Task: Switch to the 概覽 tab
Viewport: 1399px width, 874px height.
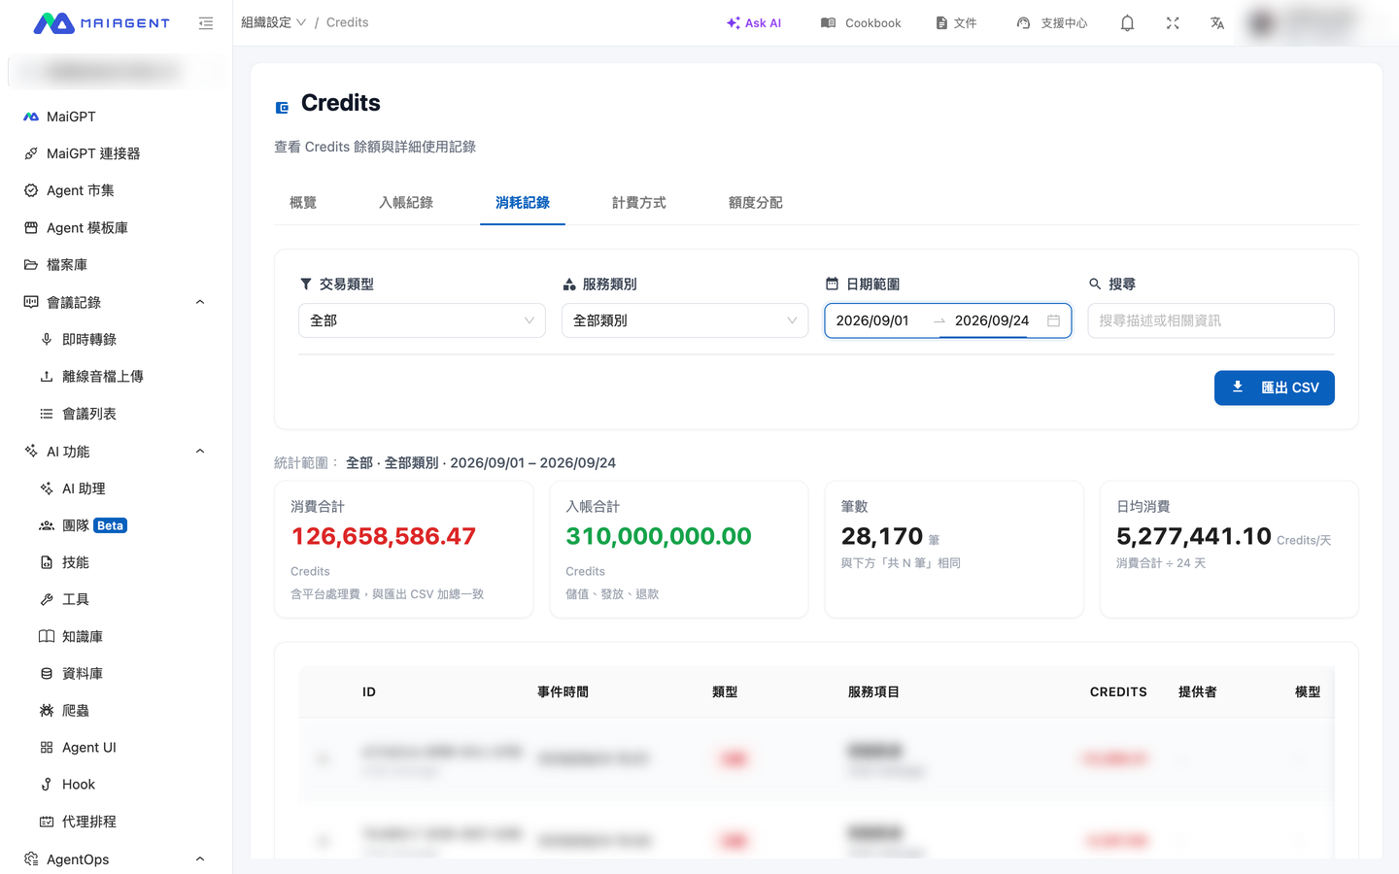Action: click(x=303, y=203)
